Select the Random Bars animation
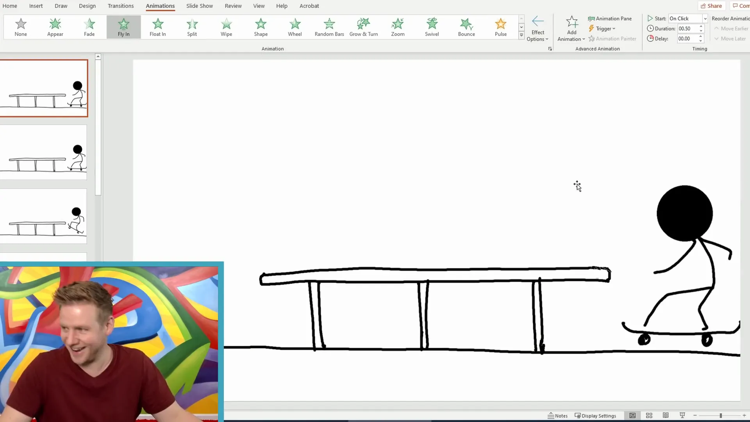This screenshot has width=750, height=422. coord(329,27)
